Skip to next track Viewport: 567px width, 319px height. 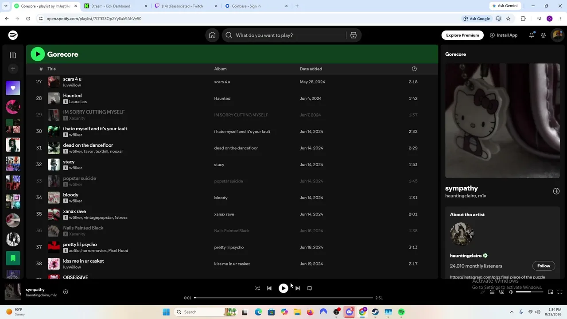pos(297,288)
